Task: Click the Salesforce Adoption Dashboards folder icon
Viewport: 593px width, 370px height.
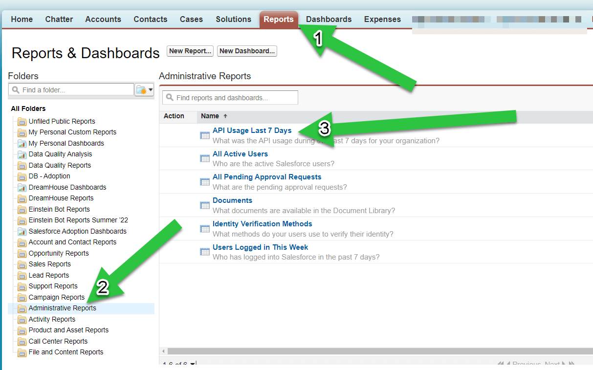Action: tap(22, 231)
